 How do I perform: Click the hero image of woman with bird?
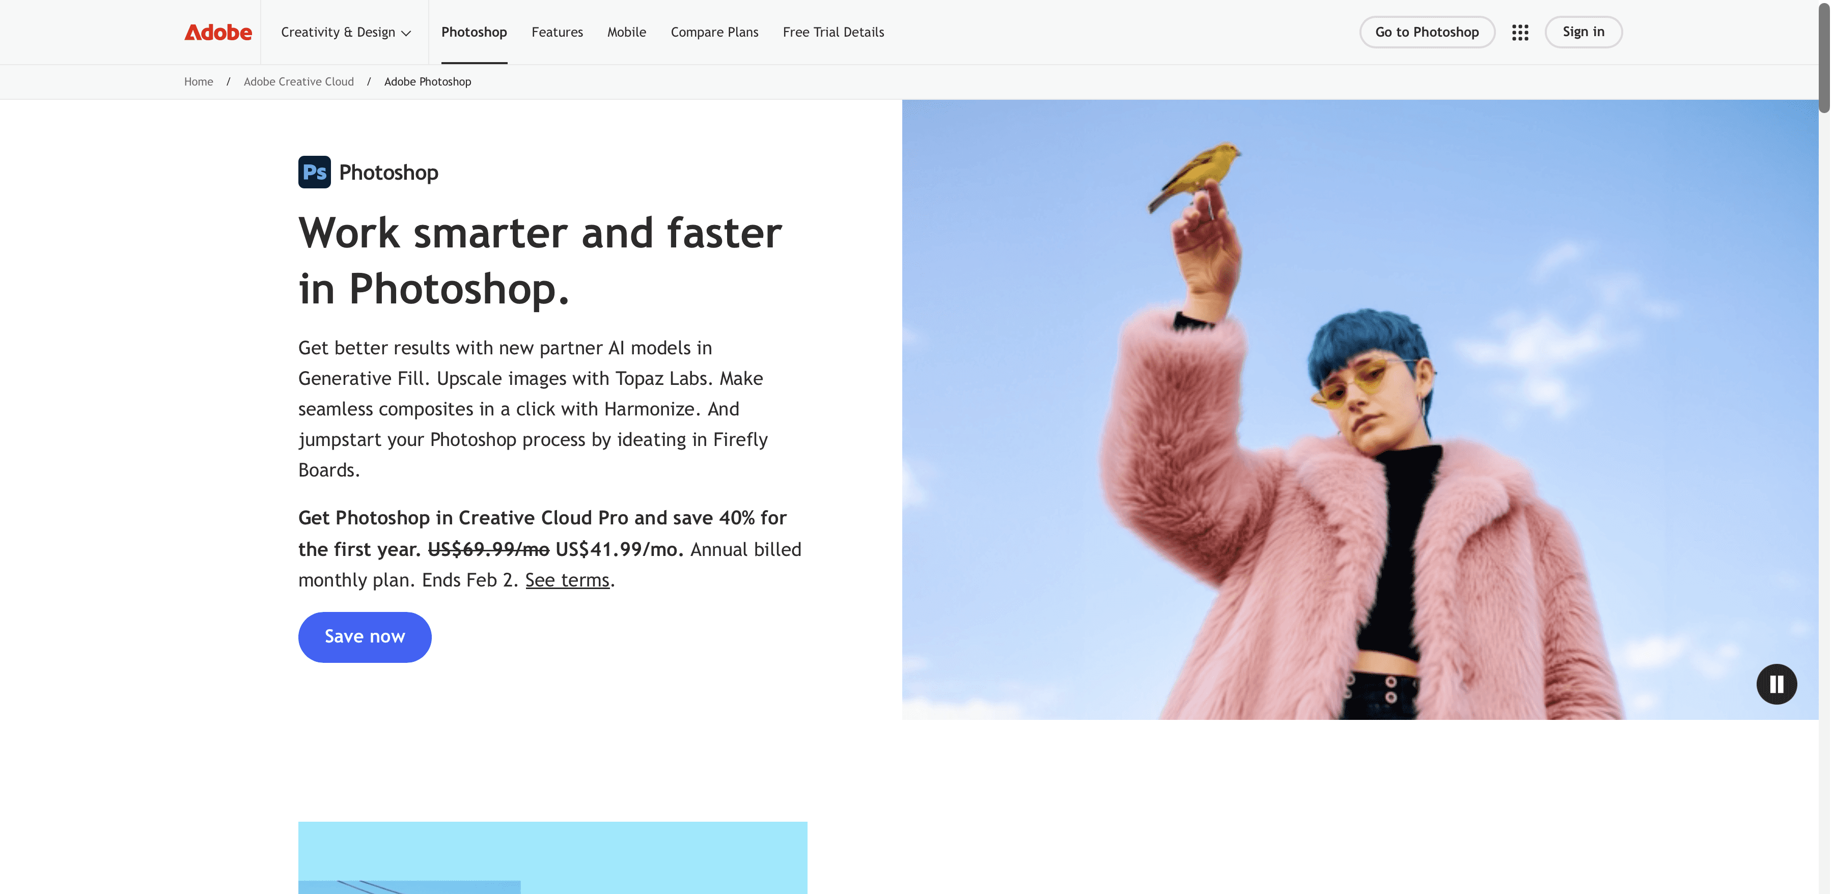pyautogui.click(x=1360, y=410)
